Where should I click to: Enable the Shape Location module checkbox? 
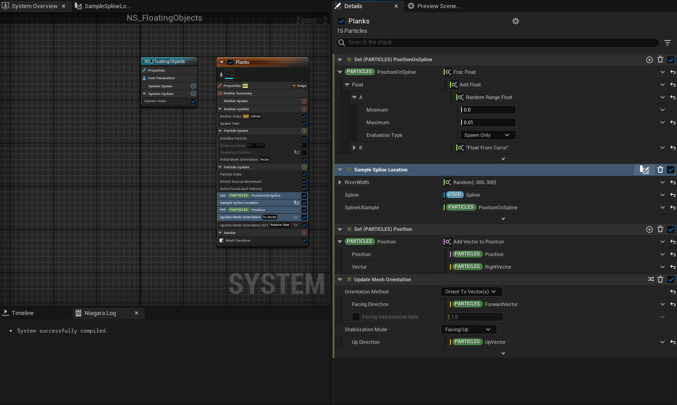[304, 145]
